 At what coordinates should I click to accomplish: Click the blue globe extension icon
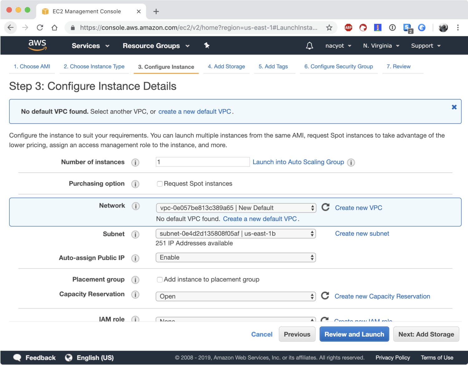click(422, 27)
